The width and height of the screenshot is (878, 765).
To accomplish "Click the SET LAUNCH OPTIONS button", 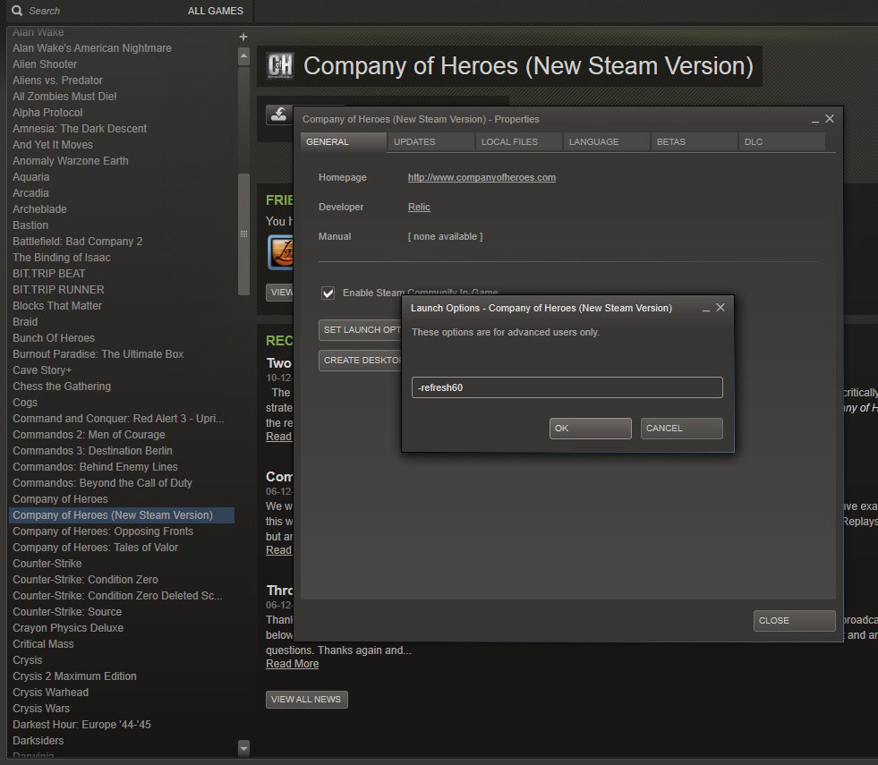I will [x=360, y=330].
